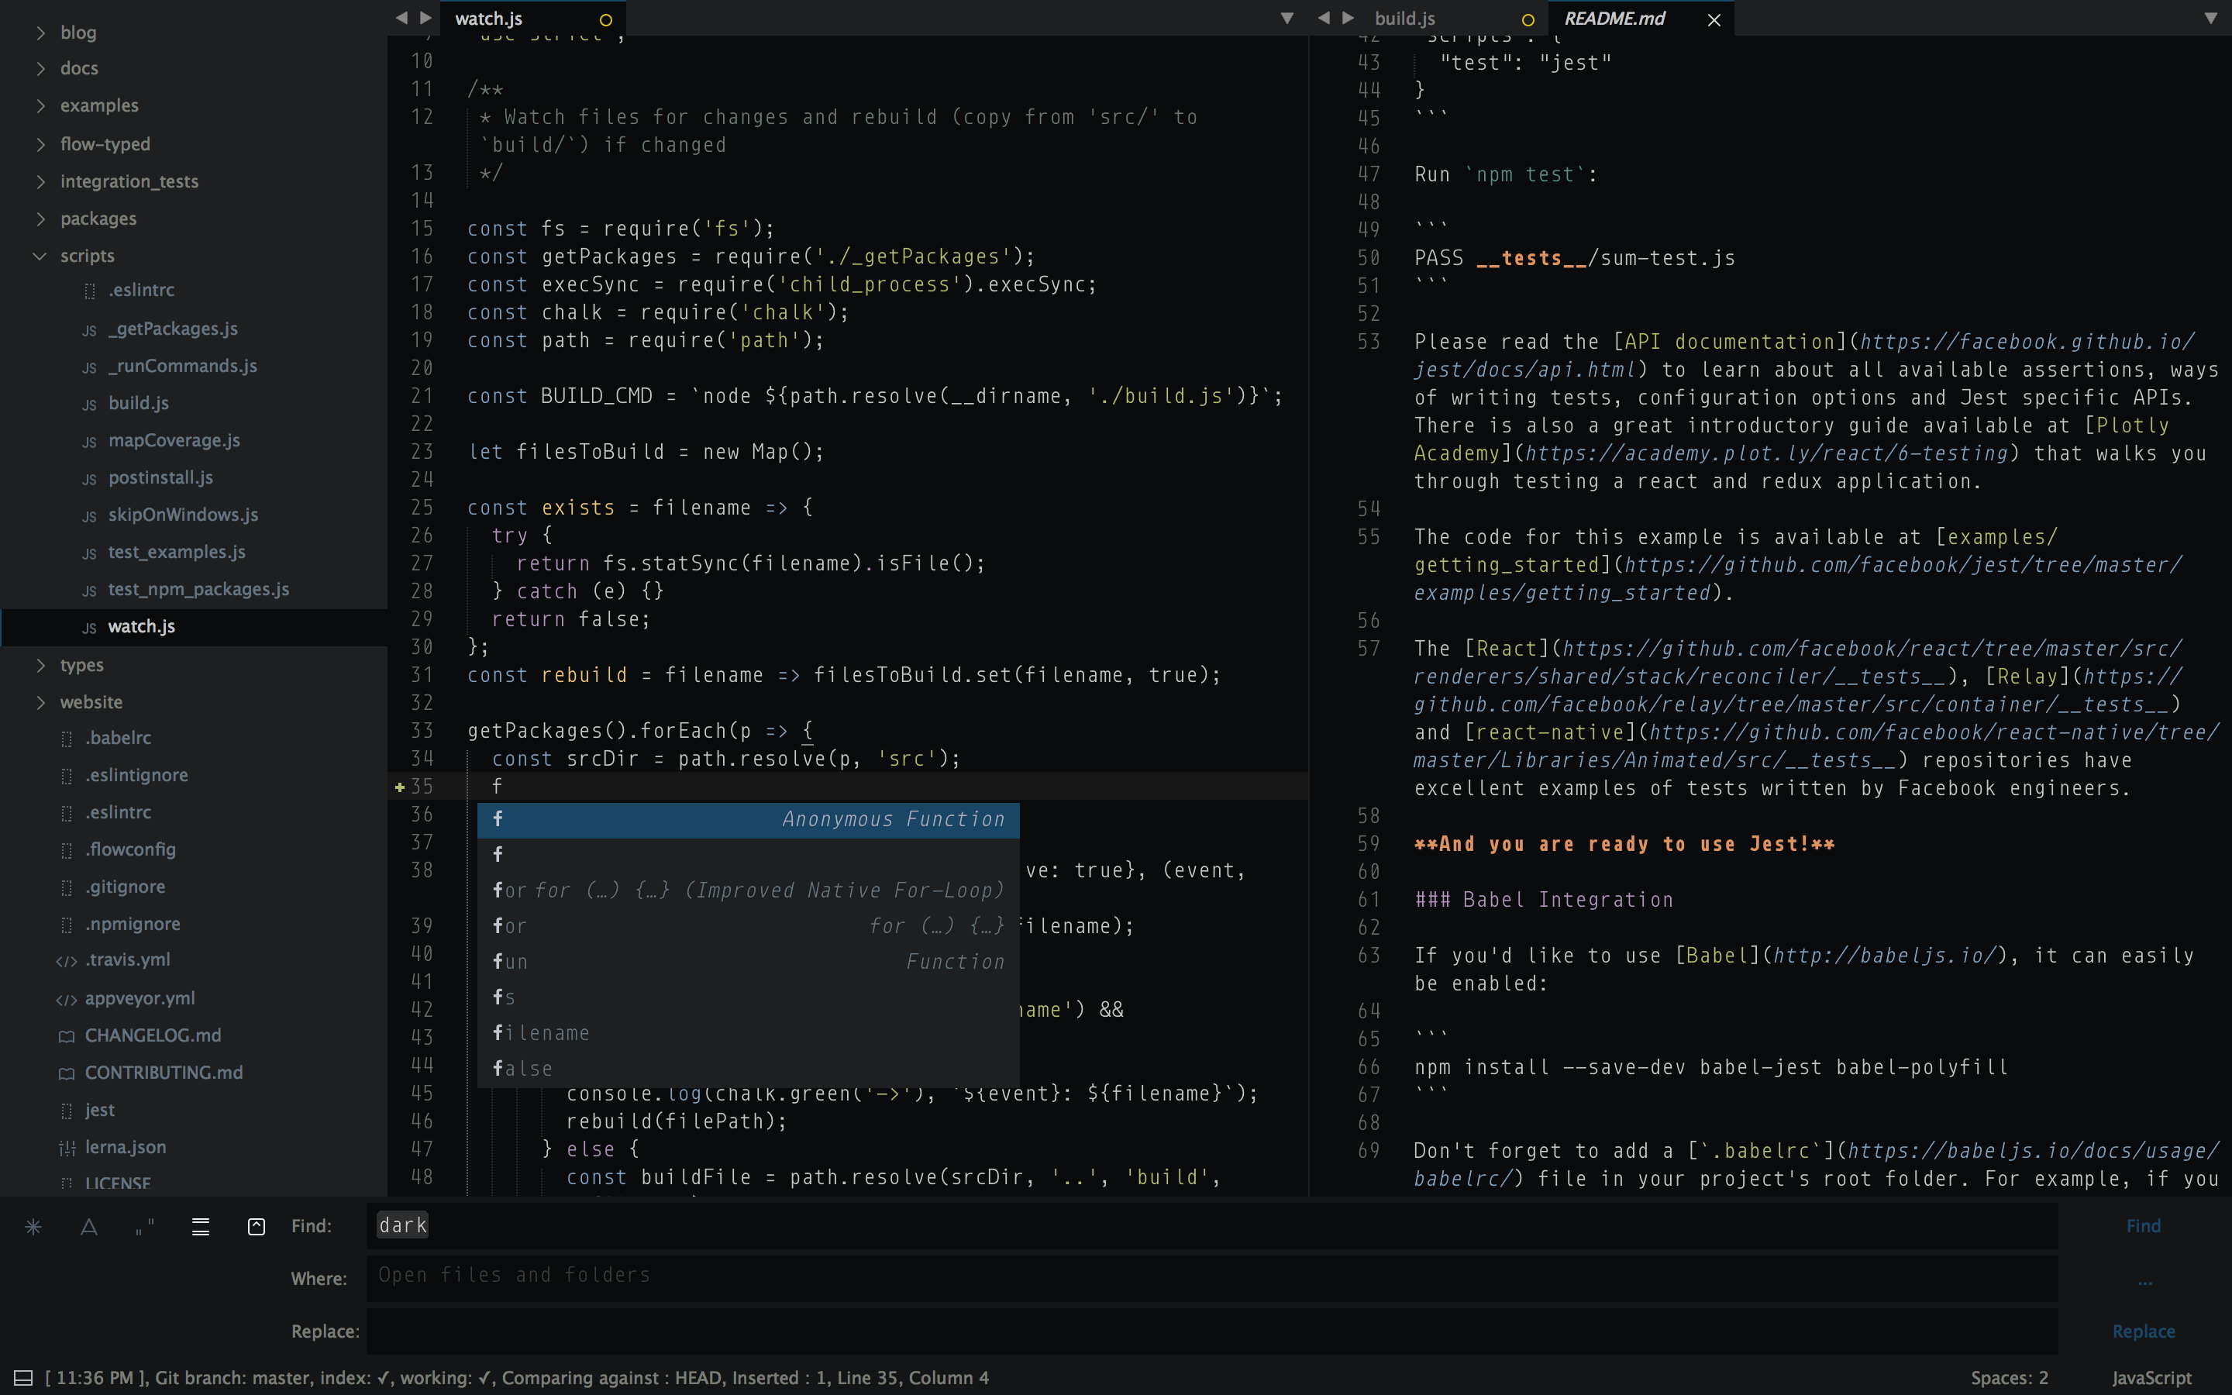
Task: Go to previous tab in right pane
Action: pos(1324,18)
